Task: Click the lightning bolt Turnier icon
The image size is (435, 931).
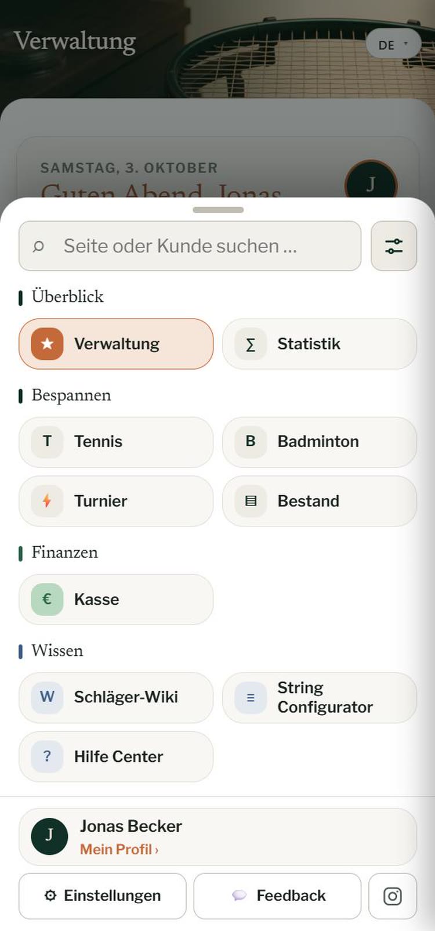Action: pyautogui.click(x=47, y=500)
